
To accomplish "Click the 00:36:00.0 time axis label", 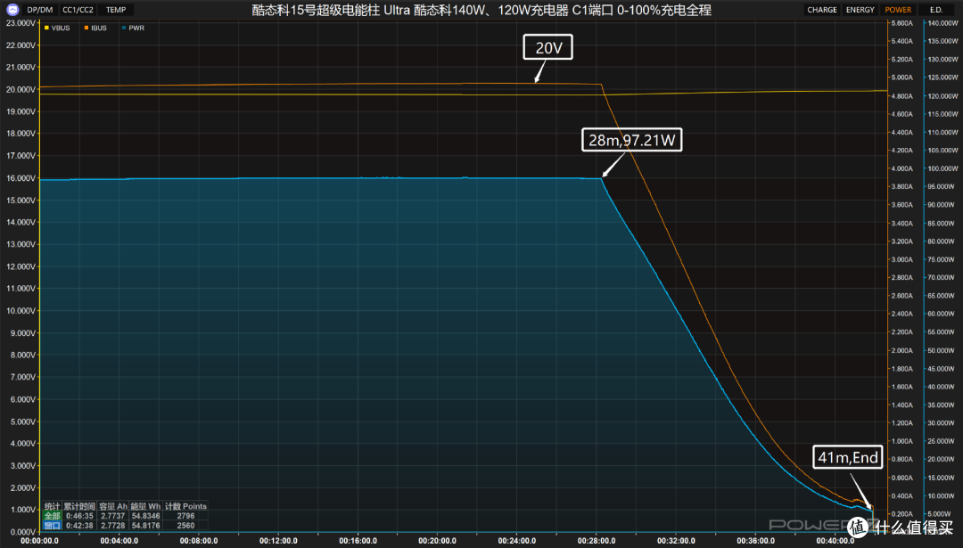I will [x=755, y=541].
